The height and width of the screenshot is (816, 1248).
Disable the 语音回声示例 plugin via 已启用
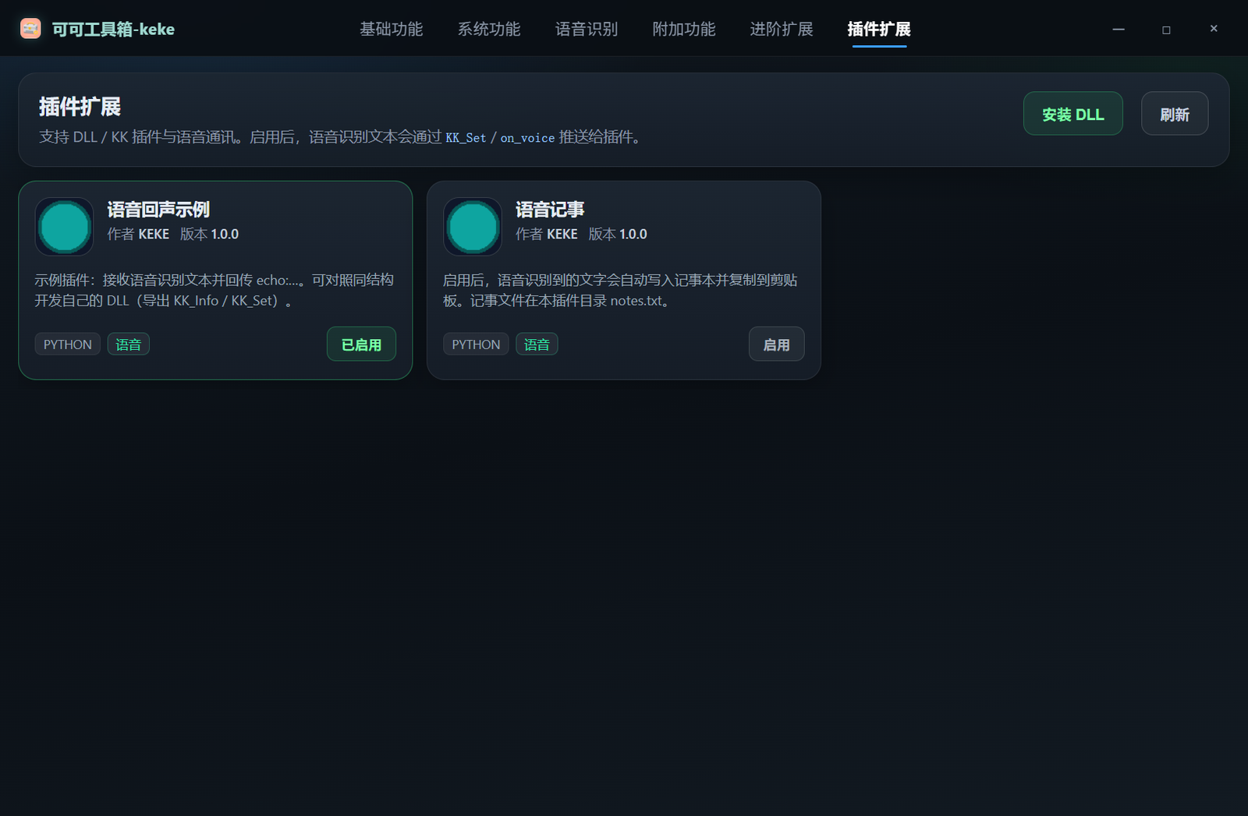(x=361, y=344)
